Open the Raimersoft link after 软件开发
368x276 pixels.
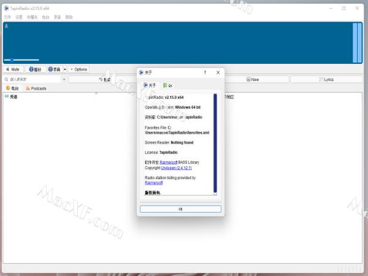point(168,162)
